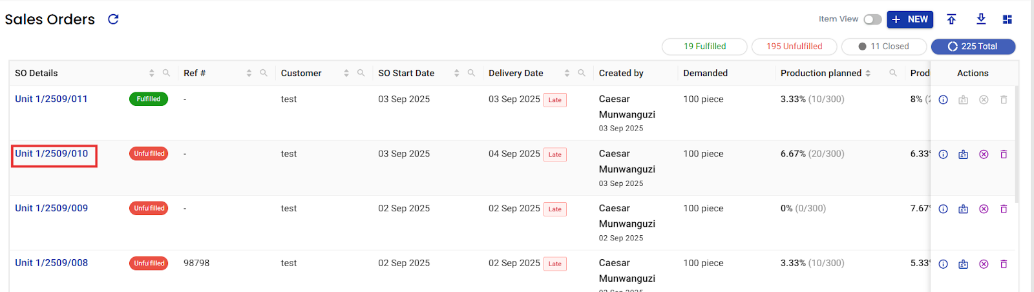Image resolution: width=1034 pixels, height=292 pixels.
Task: Sort by SO Start Date arrows
Action: [457, 73]
